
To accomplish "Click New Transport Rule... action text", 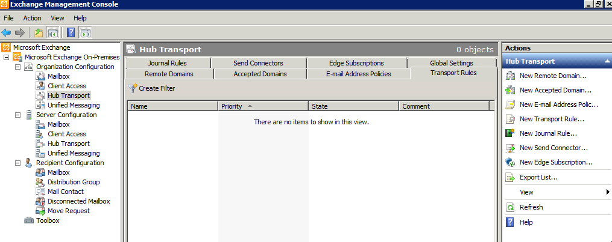I will [x=552, y=119].
